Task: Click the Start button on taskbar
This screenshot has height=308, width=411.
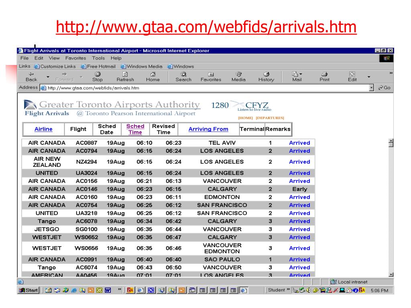Action: (28, 290)
